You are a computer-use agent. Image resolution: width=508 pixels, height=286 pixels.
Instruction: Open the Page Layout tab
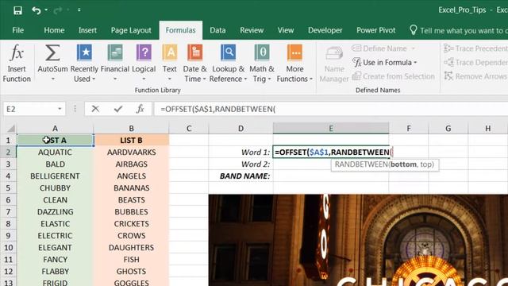pyautogui.click(x=131, y=30)
